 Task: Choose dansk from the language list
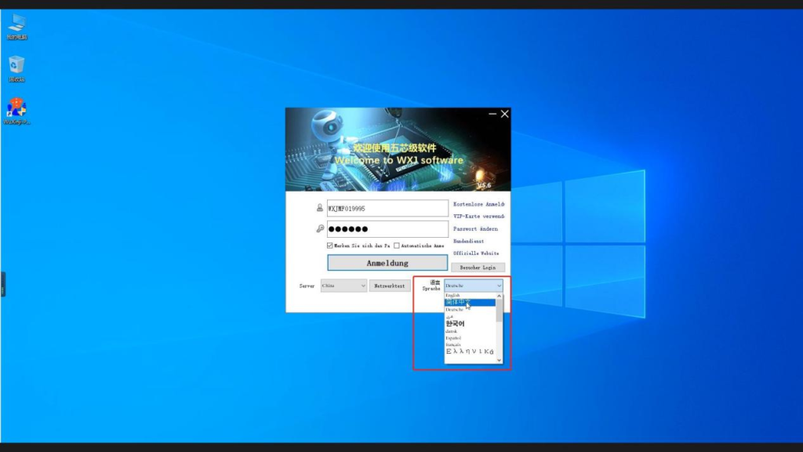point(470,332)
